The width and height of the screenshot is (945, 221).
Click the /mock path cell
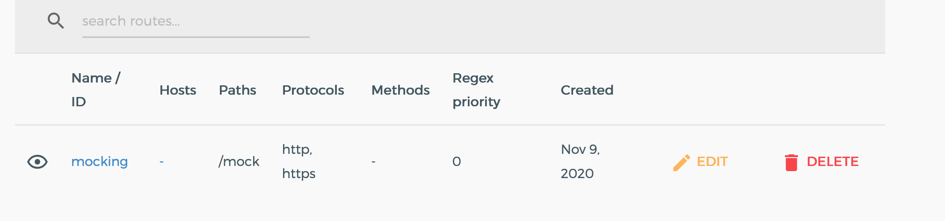pyautogui.click(x=239, y=162)
